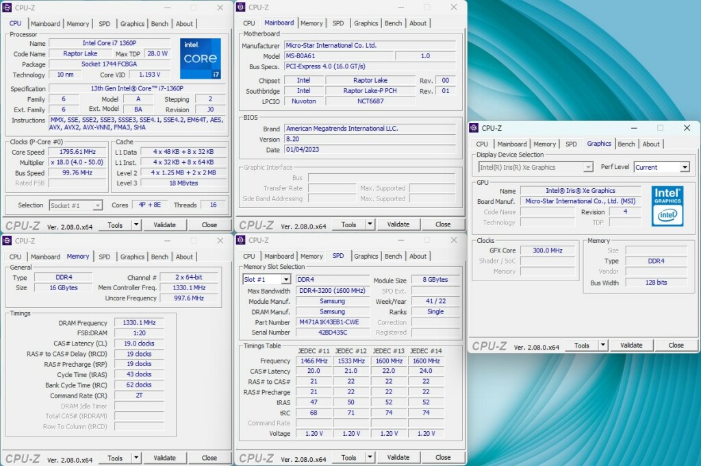Screen dimensions: 701x466
Task: Click the Serial Number field 42BD435C
Action: [332, 333]
